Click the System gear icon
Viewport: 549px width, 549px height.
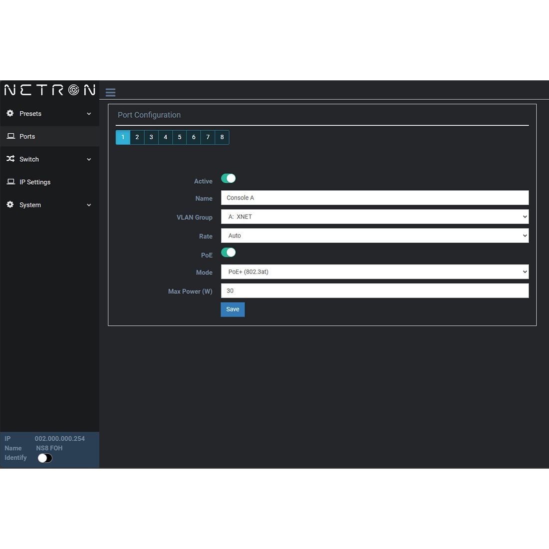click(10, 205)
